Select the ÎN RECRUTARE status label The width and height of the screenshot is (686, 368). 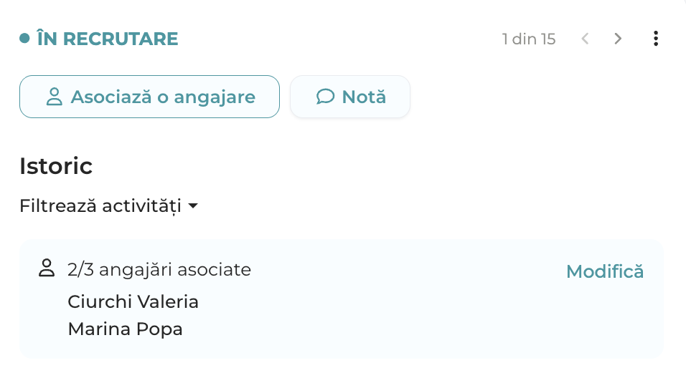tap(108, 39)
